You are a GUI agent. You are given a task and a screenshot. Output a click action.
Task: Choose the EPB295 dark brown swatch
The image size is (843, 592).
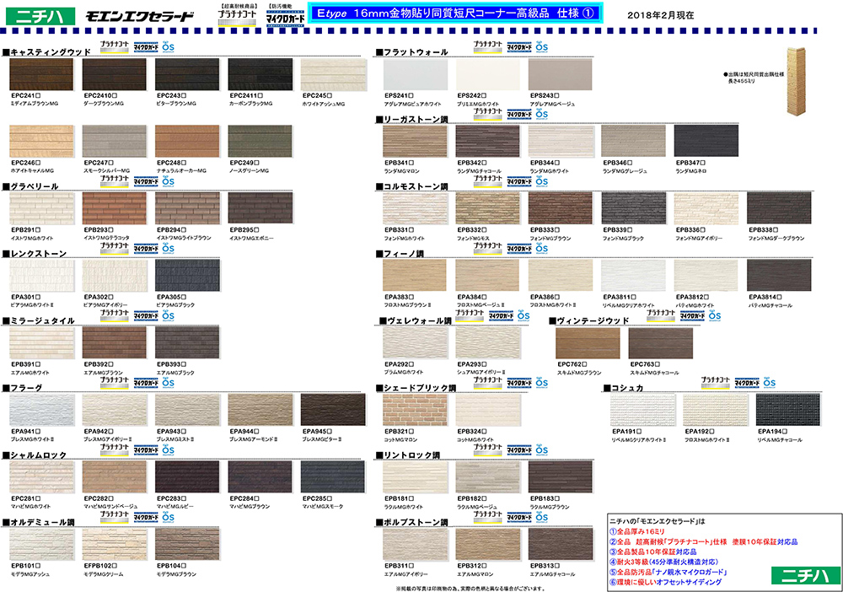click(x=260, y=208)
